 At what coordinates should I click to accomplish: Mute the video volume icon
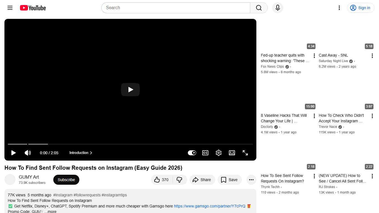28,153
